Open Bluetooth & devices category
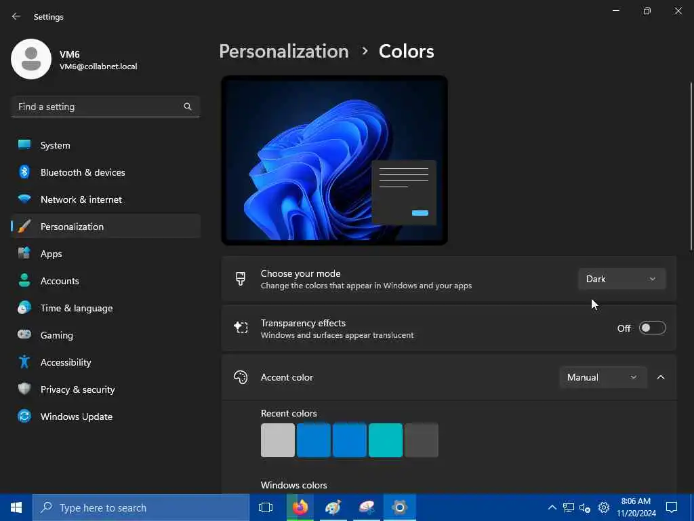Screen dimensions: 694x521 pyautogui.click(x=106, y=172)
